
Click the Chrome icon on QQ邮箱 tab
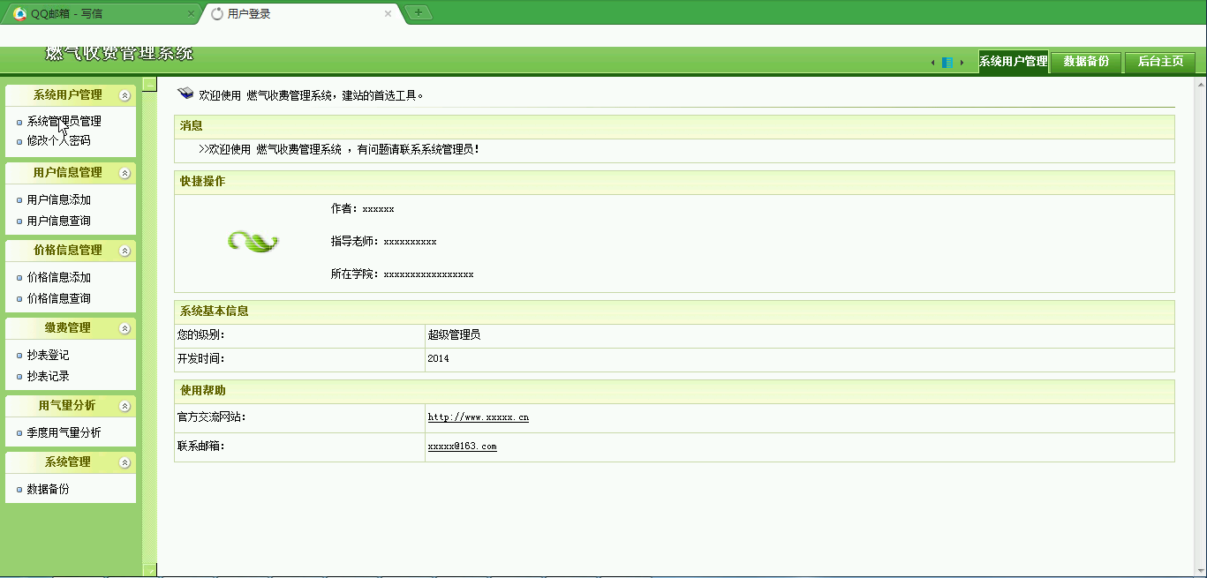click(x=20, y=13)
